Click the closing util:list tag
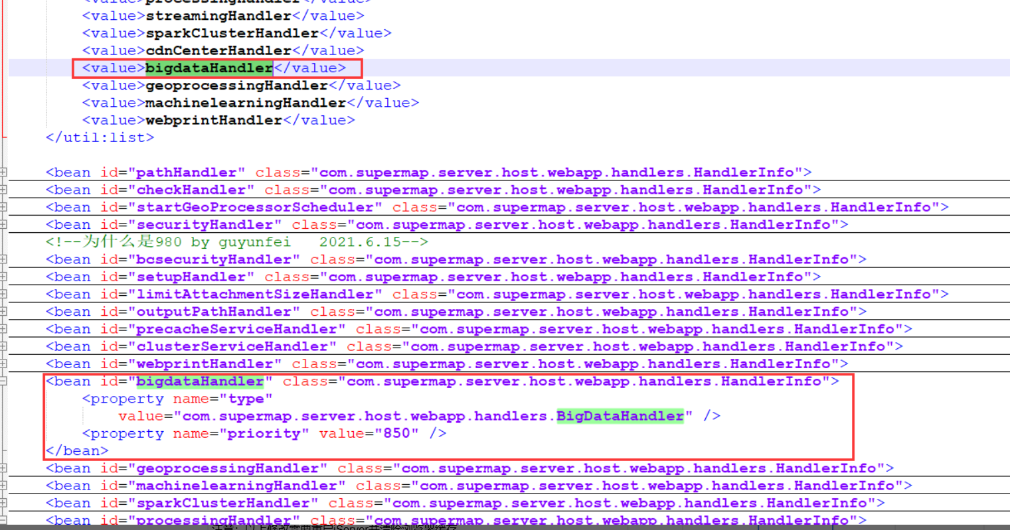This screenshot has height=530, width=1010. pyautogui.click(x=100, y=137)
